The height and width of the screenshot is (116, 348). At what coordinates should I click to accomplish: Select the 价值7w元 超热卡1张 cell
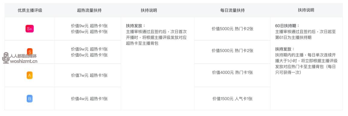(x=89, y=76)
